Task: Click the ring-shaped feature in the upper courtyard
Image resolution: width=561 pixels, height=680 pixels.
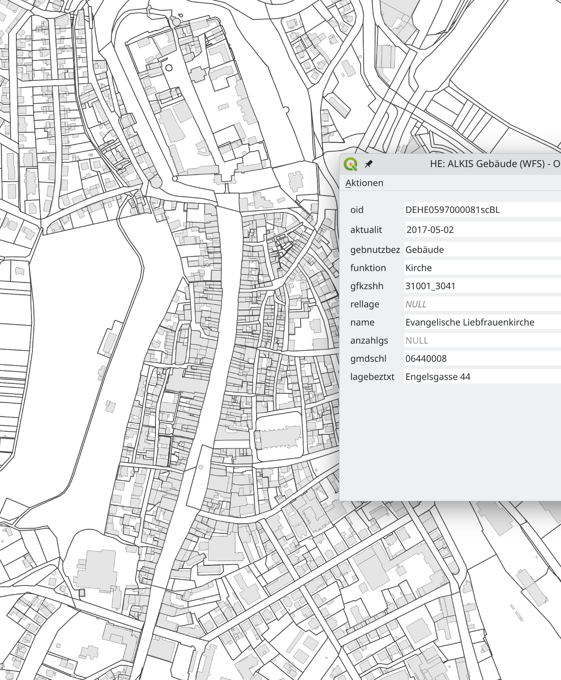Action: pyautogui.click(x=169, y=68)
